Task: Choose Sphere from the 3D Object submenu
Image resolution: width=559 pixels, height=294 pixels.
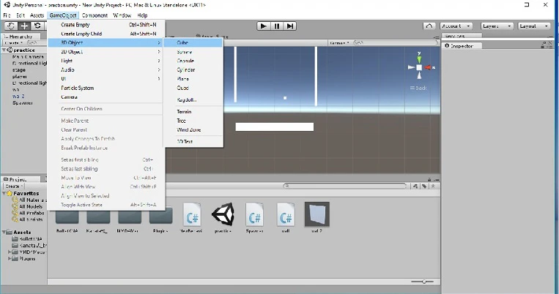Action: coord(193,52)
